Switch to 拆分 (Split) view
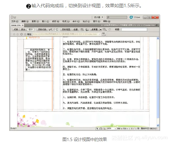 click(x=23, y=30)
